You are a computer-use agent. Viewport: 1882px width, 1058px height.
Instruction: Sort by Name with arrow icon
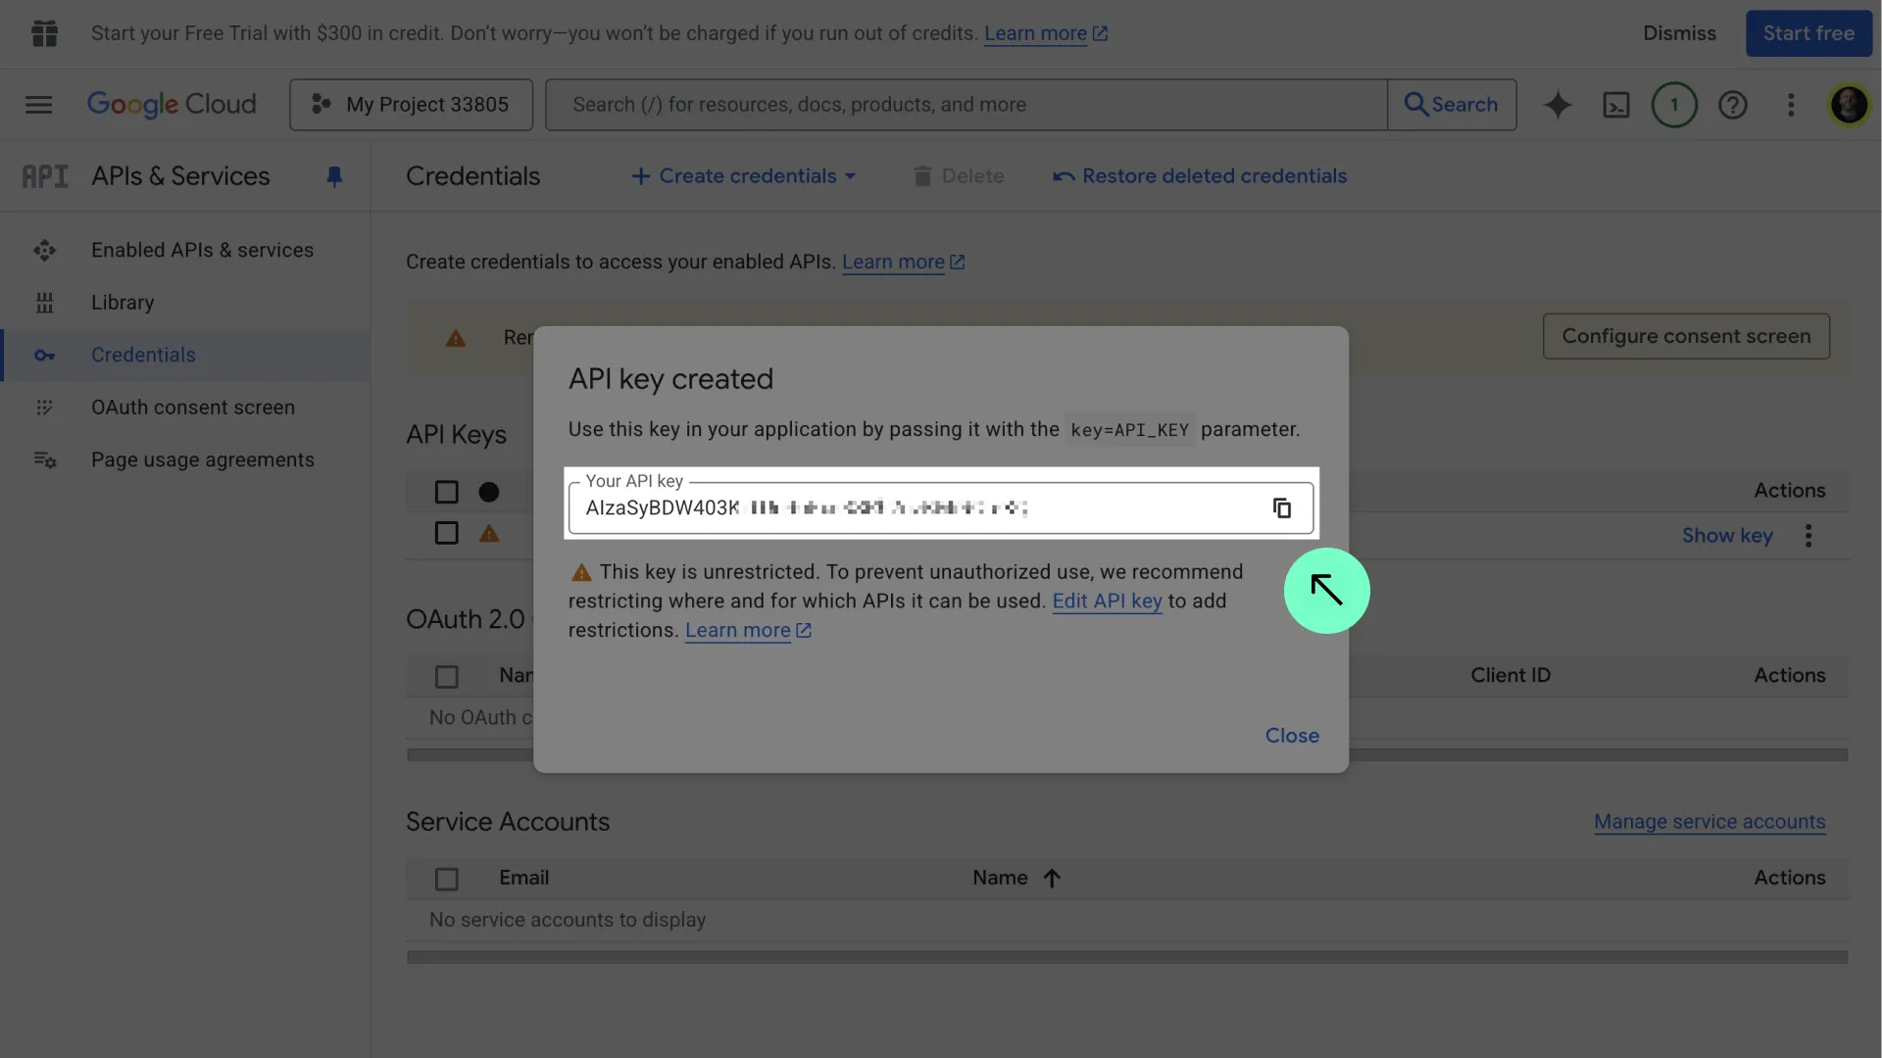1052,878
